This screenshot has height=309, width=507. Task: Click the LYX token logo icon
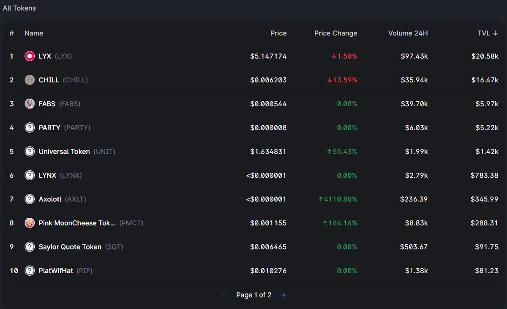(30, 56)
